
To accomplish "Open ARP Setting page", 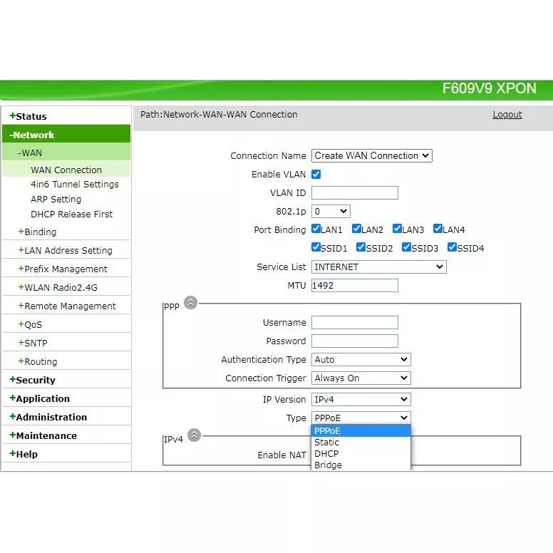I will point(56,199).
